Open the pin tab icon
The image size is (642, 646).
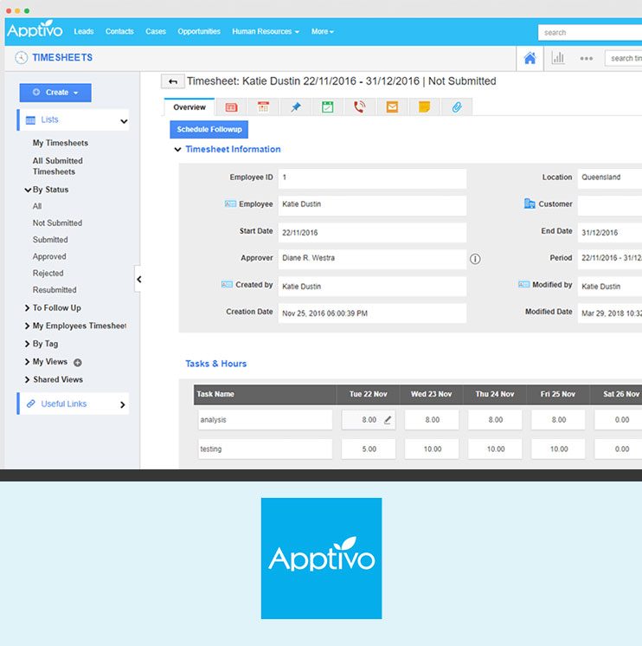pos(296,107)
